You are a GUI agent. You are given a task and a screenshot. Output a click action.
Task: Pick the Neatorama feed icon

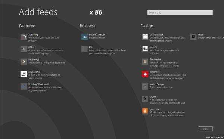24,74
